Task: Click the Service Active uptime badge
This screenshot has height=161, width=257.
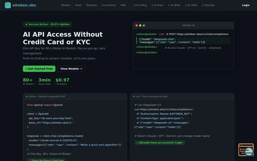Action: 48,24
